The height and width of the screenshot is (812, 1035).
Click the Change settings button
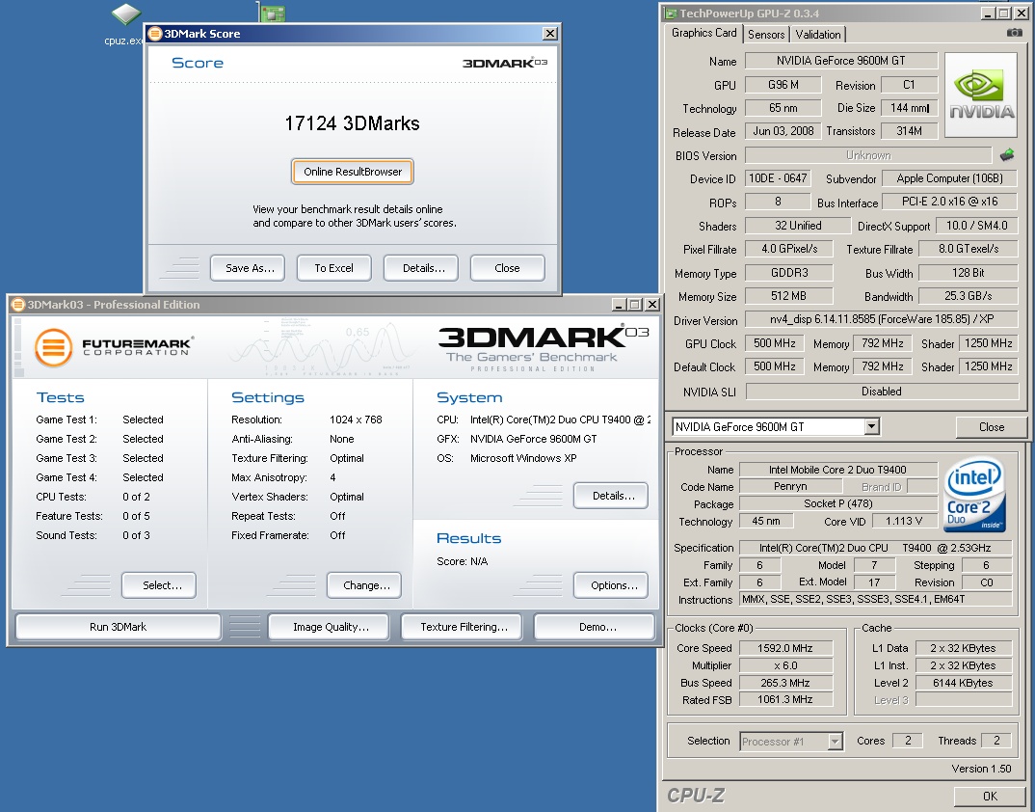(364, 585)
